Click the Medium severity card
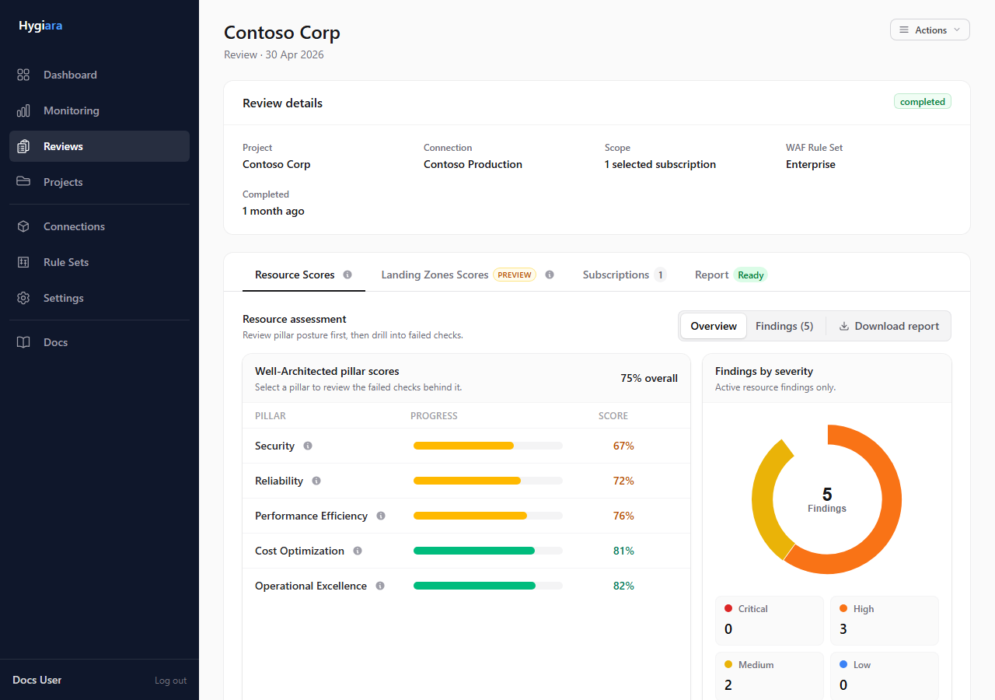 click(770, 675)
